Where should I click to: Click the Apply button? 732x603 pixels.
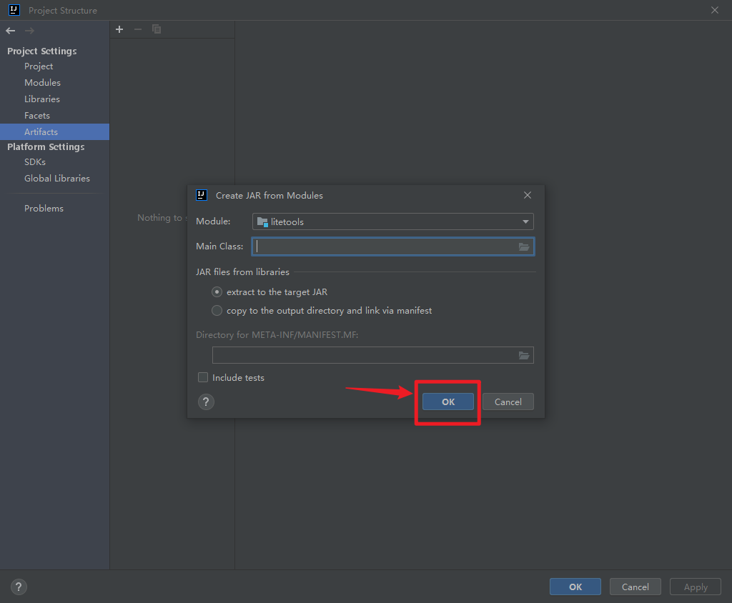(696, 587)
